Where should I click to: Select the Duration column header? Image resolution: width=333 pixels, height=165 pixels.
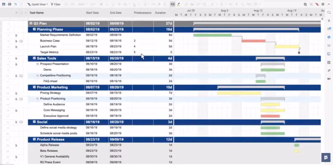click(x=161, y=13)
